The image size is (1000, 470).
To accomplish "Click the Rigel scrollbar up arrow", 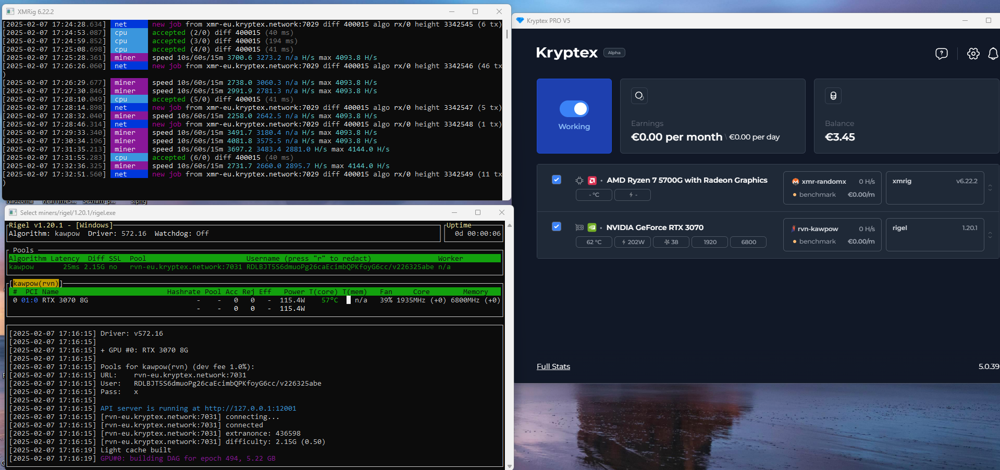I will [x=510, y=225].
